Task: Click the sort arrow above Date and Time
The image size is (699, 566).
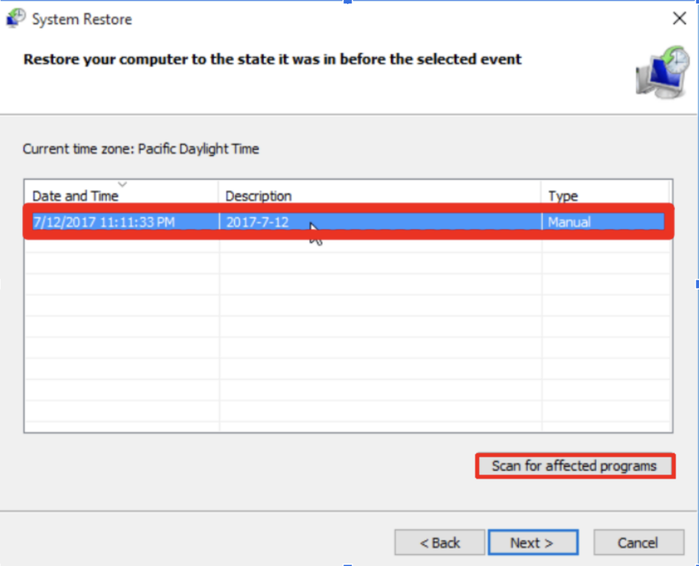Action: [123, 183]
